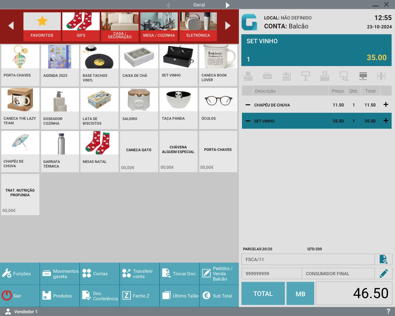The height and width of the screenshot is (316, 395).
Task: Click the pencil edit customer icon
Action: [384, 273]
